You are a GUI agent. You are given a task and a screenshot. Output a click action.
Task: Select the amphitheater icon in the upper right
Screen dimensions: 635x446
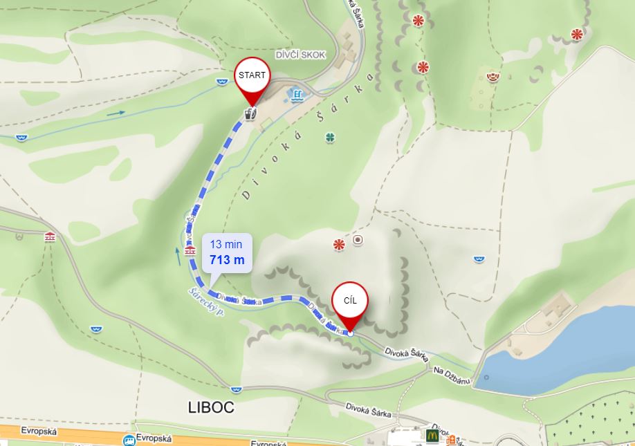pos(493,77)
